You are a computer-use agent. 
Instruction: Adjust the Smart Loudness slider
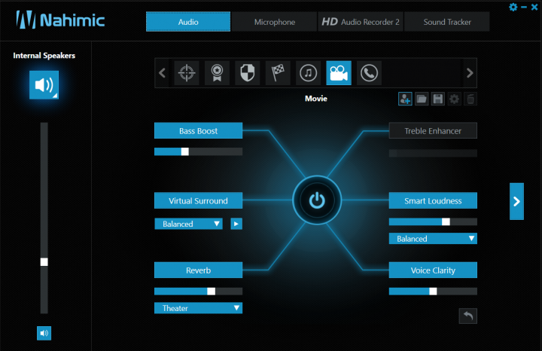click(x=433, y=221)
